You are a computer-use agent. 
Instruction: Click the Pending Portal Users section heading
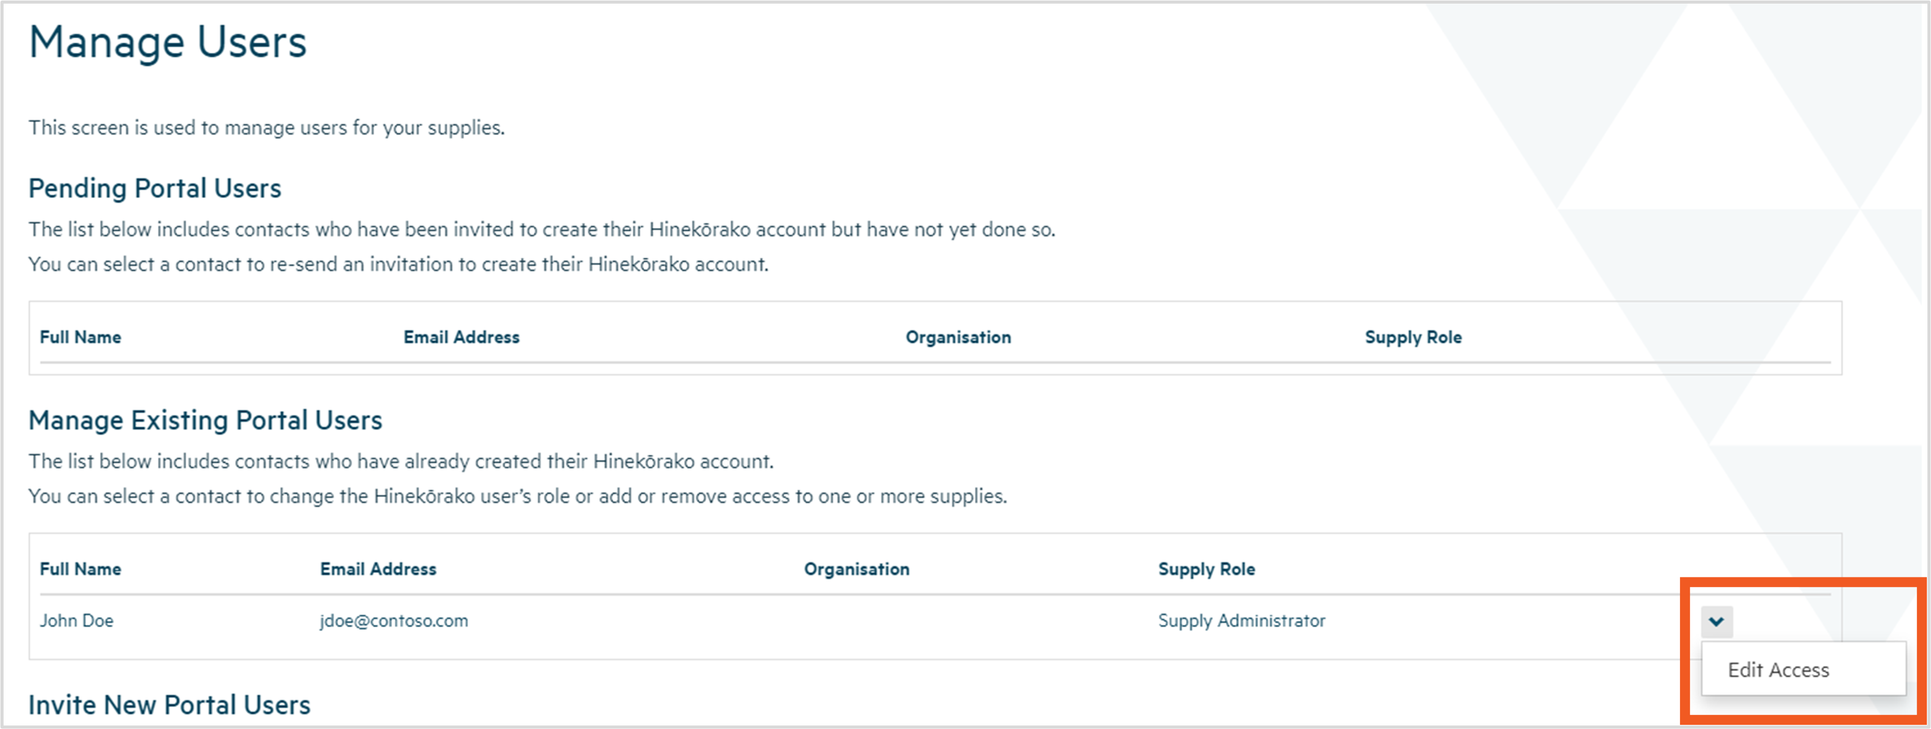[x=154, y=188]
